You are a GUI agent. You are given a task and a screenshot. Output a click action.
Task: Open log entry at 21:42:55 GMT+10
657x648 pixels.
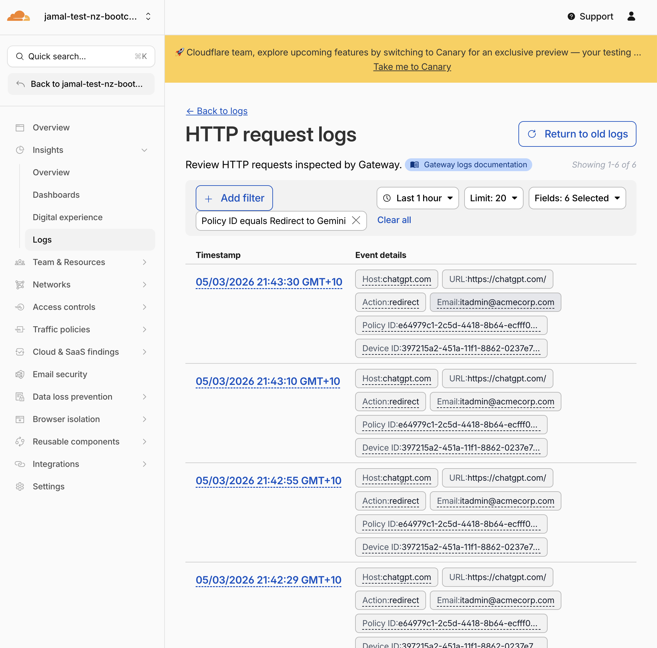click(268, 480)
